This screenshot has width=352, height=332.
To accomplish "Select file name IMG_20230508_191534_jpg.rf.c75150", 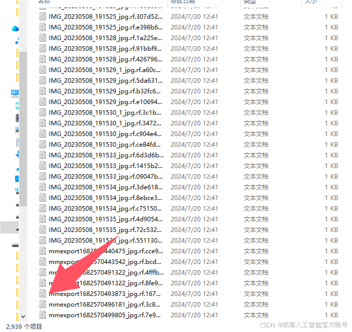I will (105, 209).
